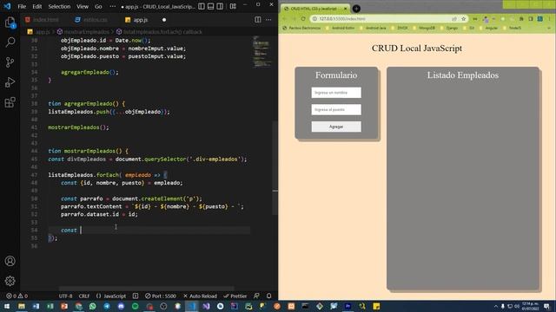Open WhatsApp from the taskbar
This screenshot has width=556, height=312.
point(93,306)
